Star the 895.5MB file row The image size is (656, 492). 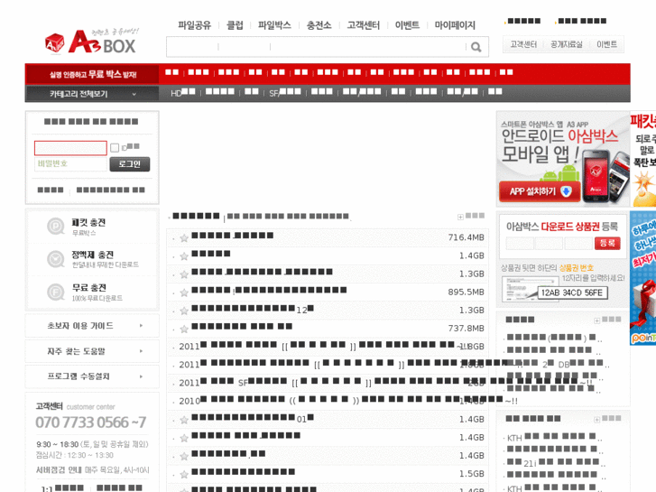pyautogui.click(x=184, y=292)
